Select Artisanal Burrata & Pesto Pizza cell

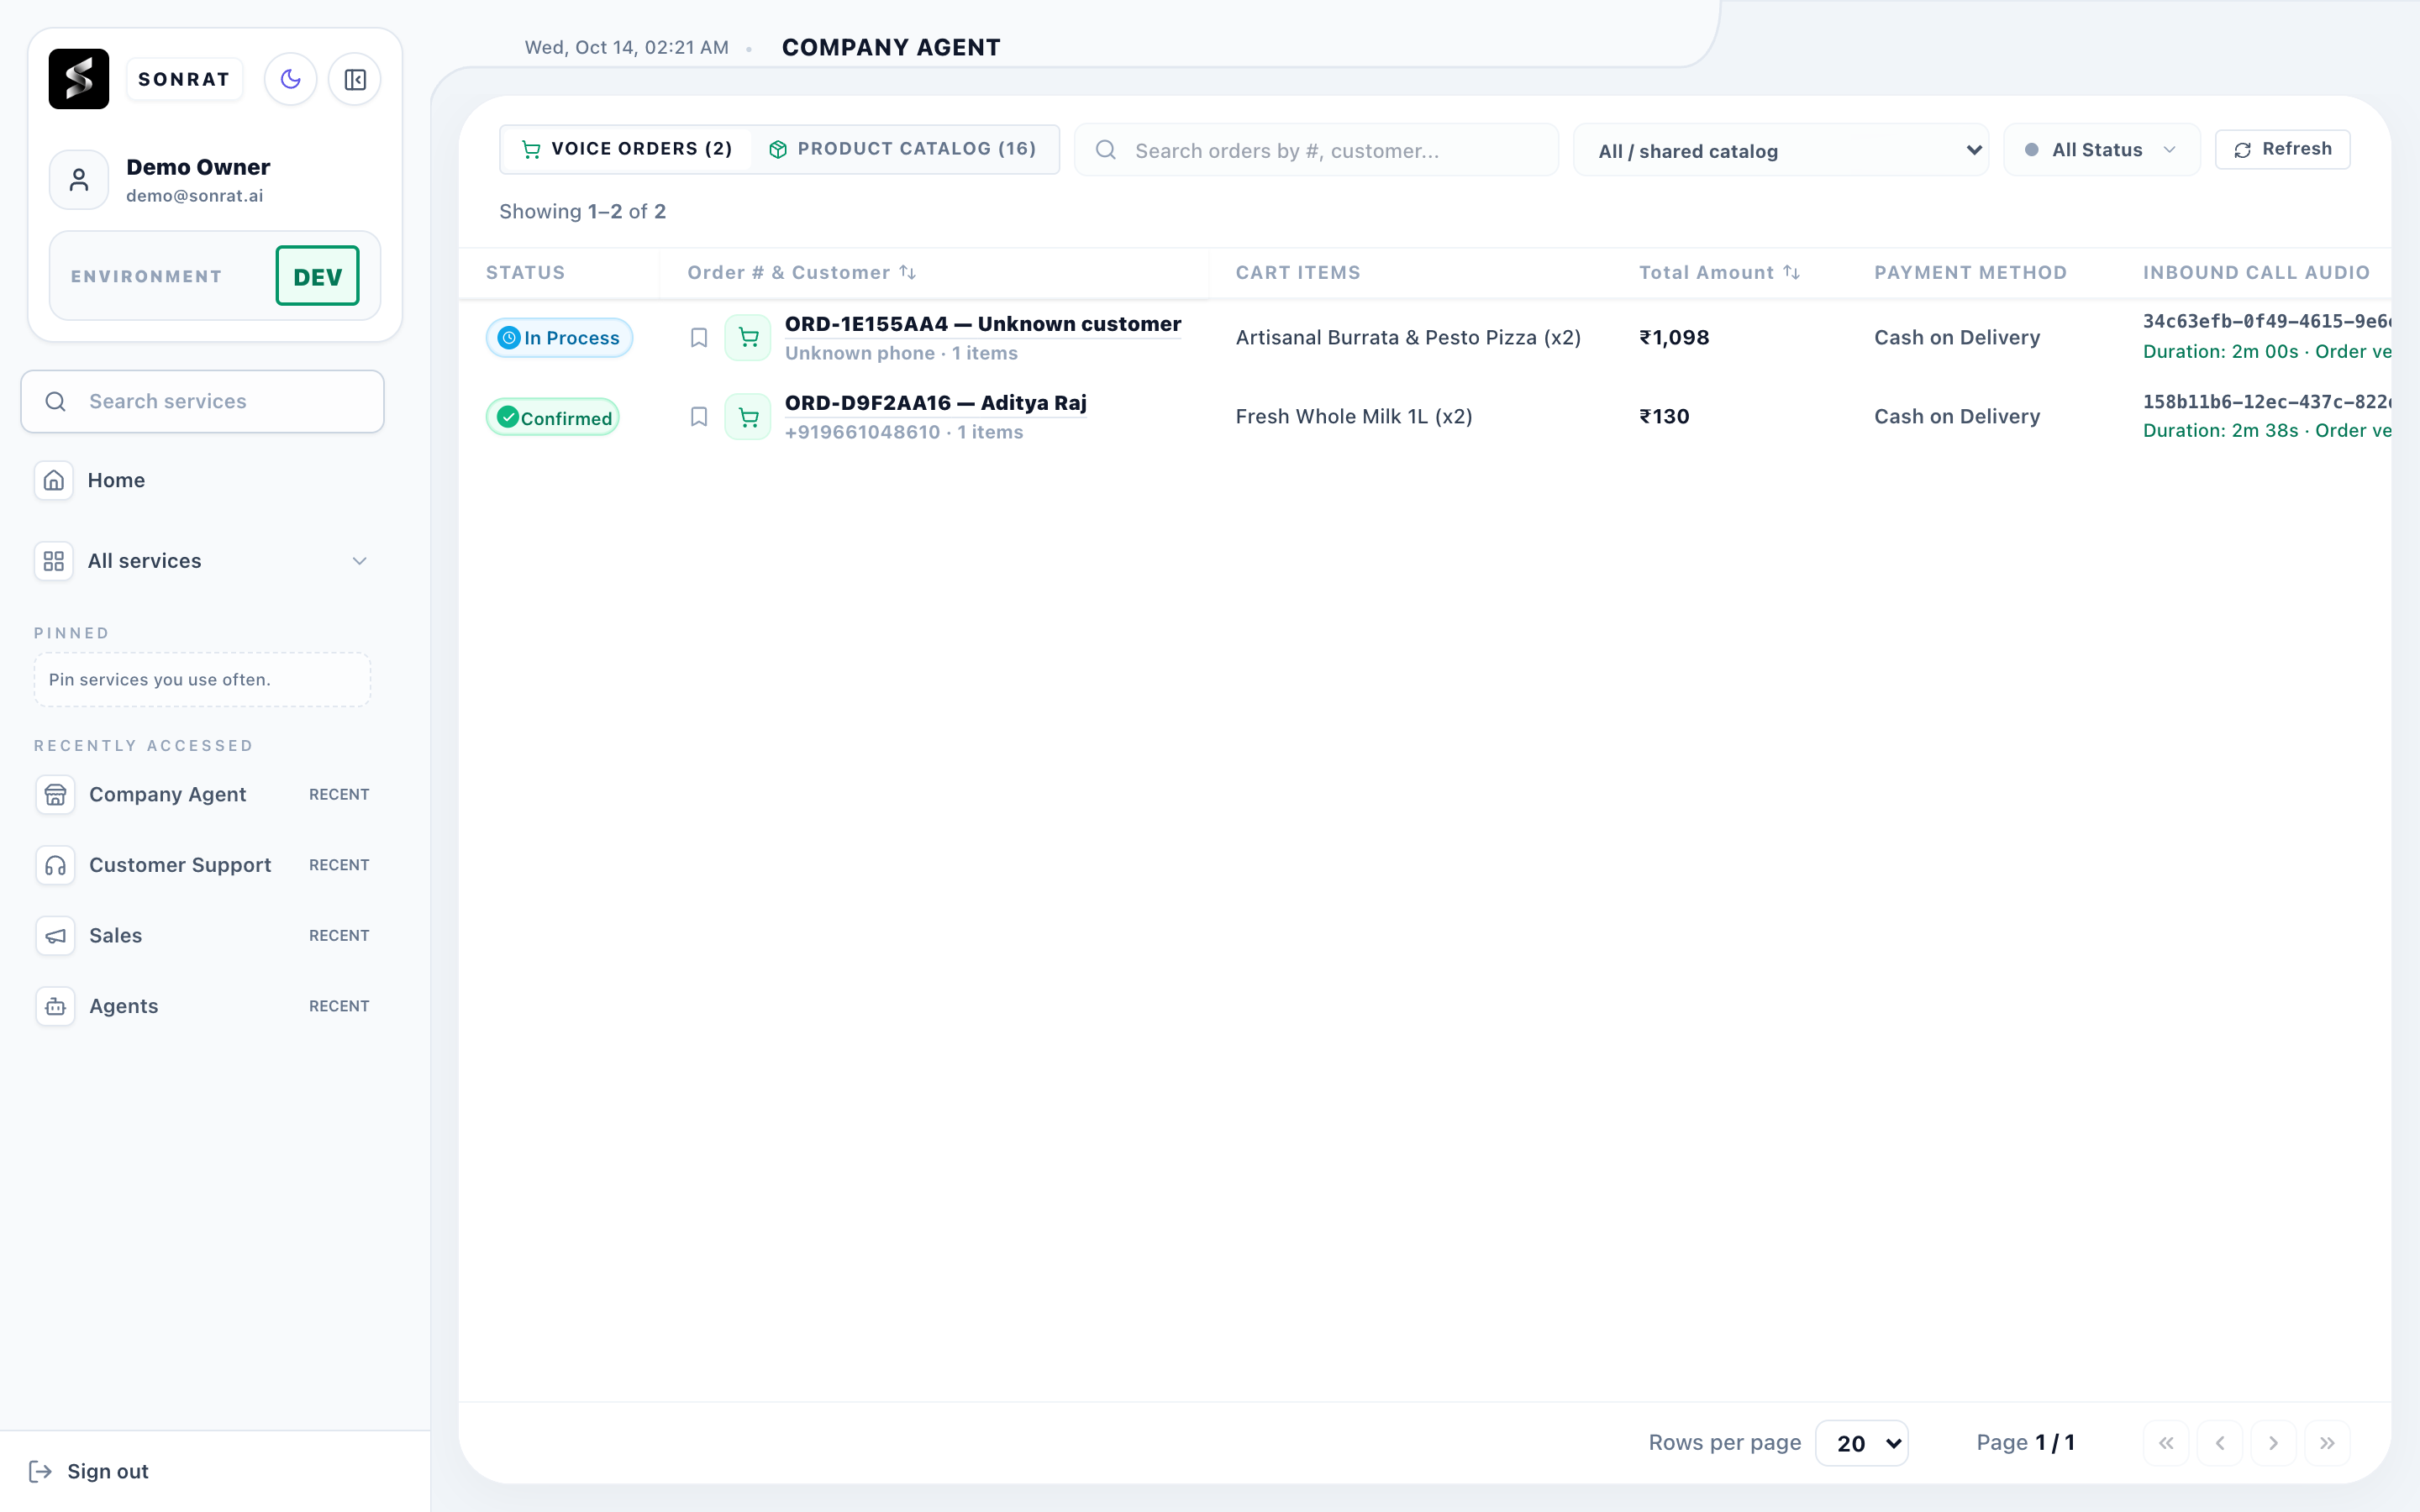pyautogui.click(x=1408, y=338)
